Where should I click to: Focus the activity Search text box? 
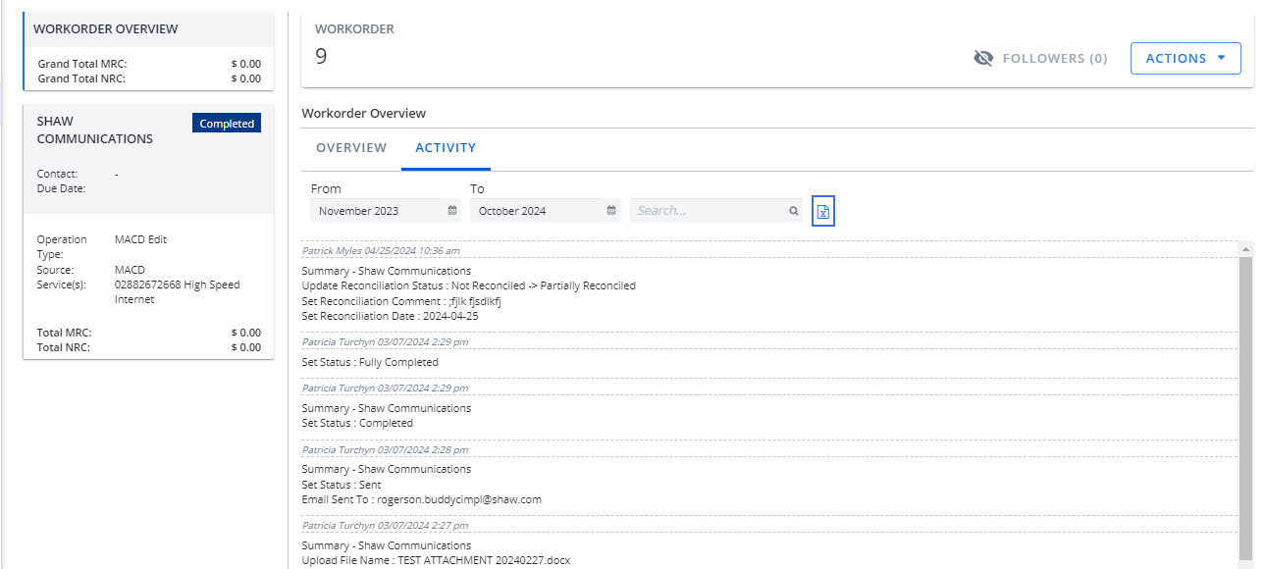point(709,211)
